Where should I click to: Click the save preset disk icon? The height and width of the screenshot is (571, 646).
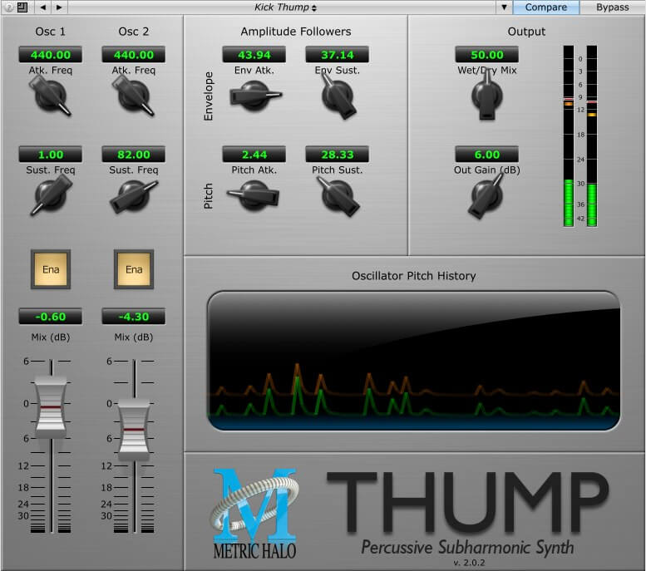click(22, 7)
